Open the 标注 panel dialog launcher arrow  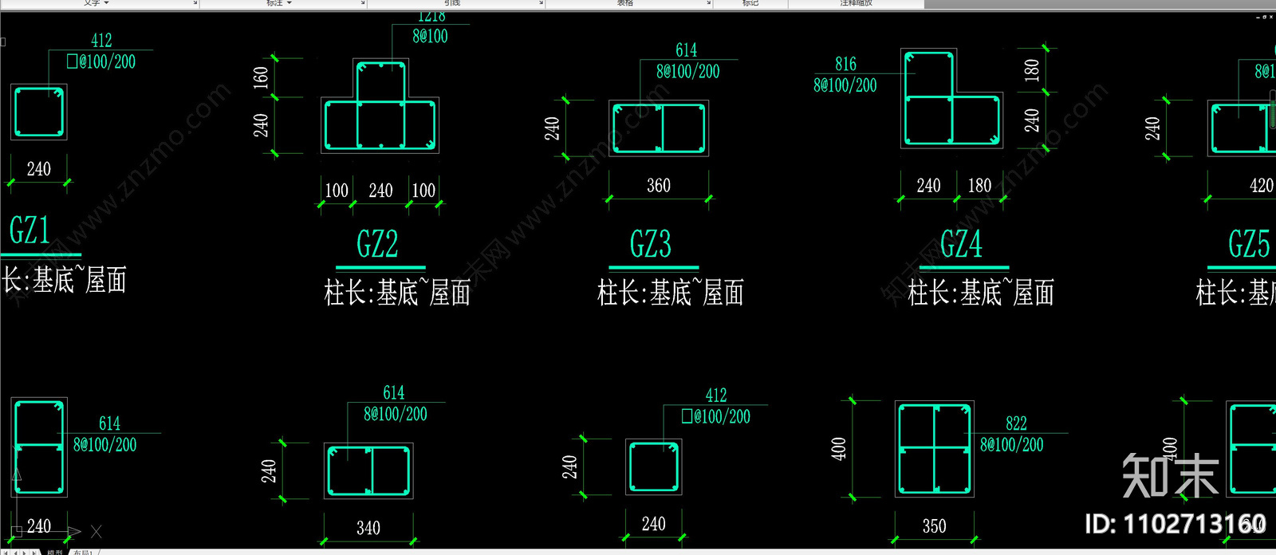click(363, 3)
